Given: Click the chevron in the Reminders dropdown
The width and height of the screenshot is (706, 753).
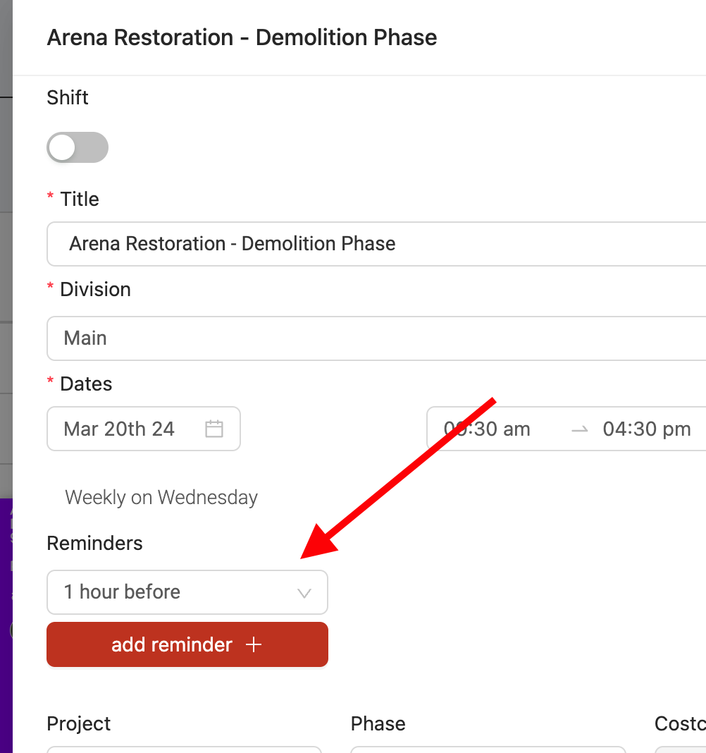Looking at the screenshot, I should (x=304, y=593).
